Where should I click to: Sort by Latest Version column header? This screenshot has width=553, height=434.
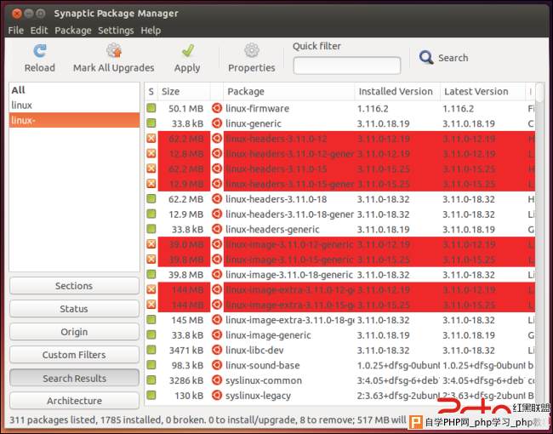point(482,91)
